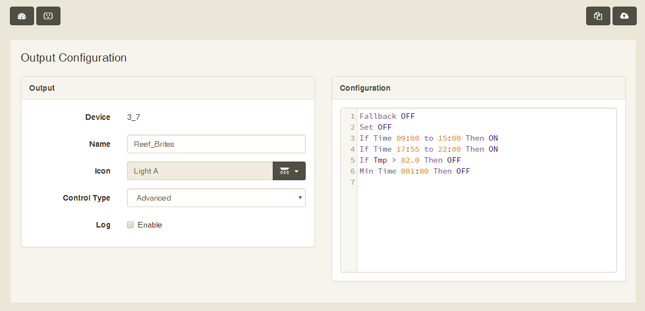Click the Set OFF code line
Image resolution: width=645 pixels, height=311 pixels.
click(376, 127)
